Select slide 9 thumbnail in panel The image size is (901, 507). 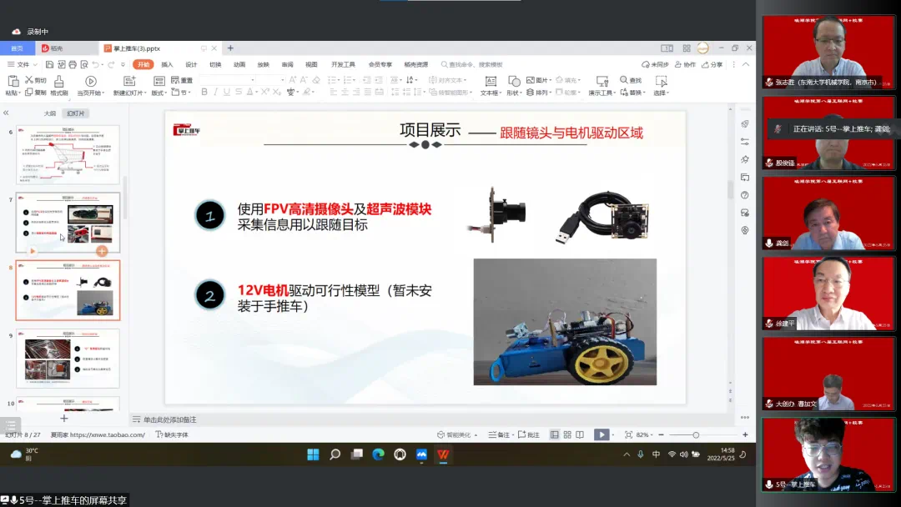68,359
